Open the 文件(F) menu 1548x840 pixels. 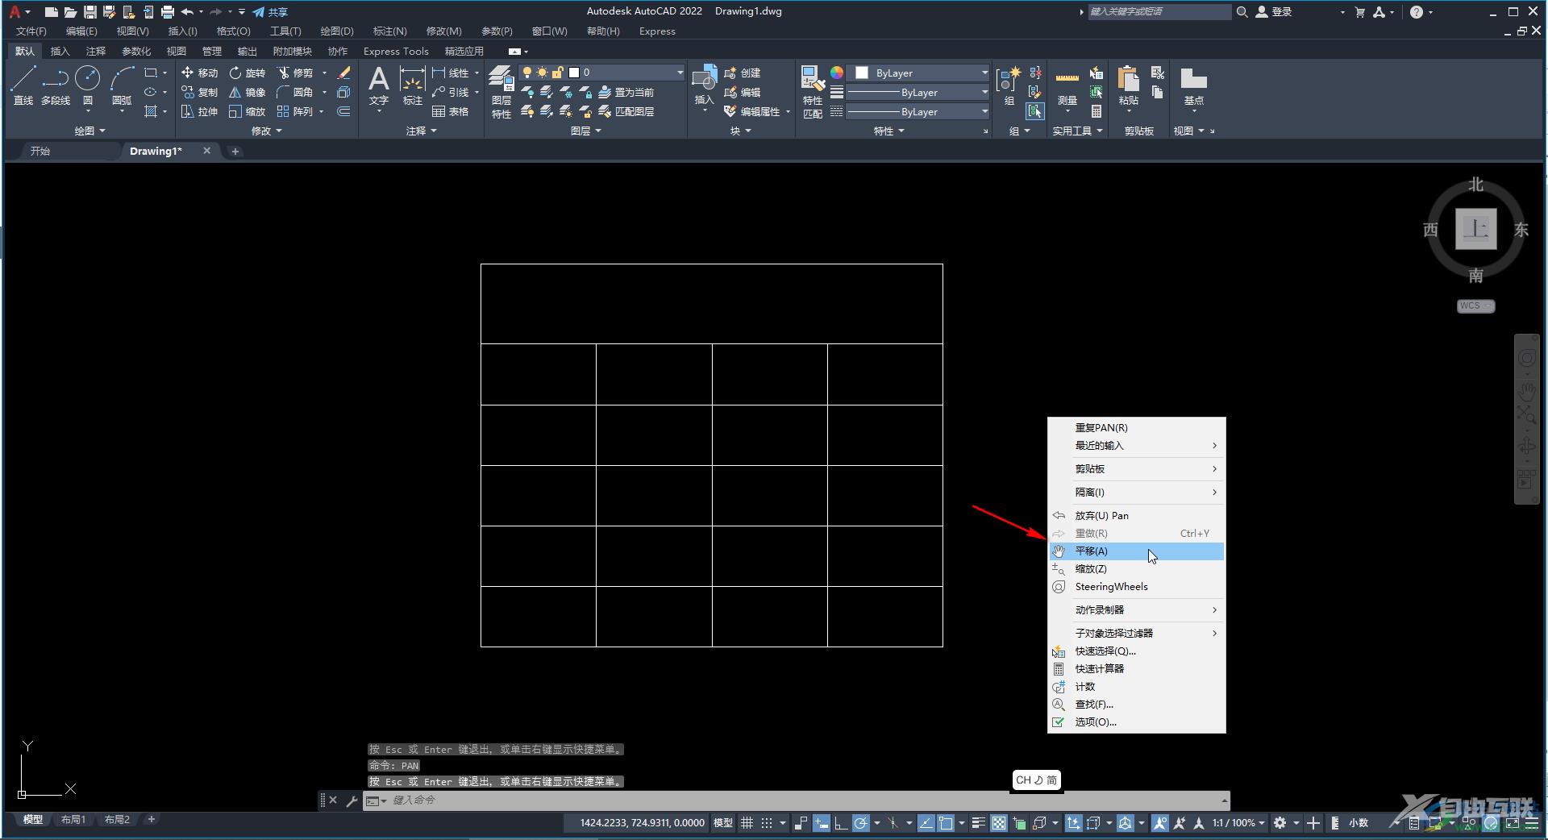[x=31, y=31]
